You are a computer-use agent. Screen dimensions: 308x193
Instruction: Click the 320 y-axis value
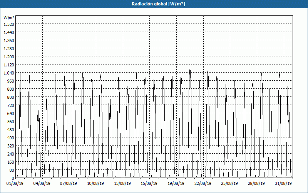tap(11, 146)
